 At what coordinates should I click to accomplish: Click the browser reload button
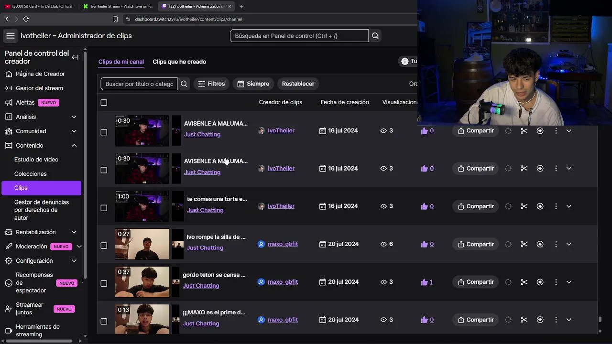coord(26,19)
